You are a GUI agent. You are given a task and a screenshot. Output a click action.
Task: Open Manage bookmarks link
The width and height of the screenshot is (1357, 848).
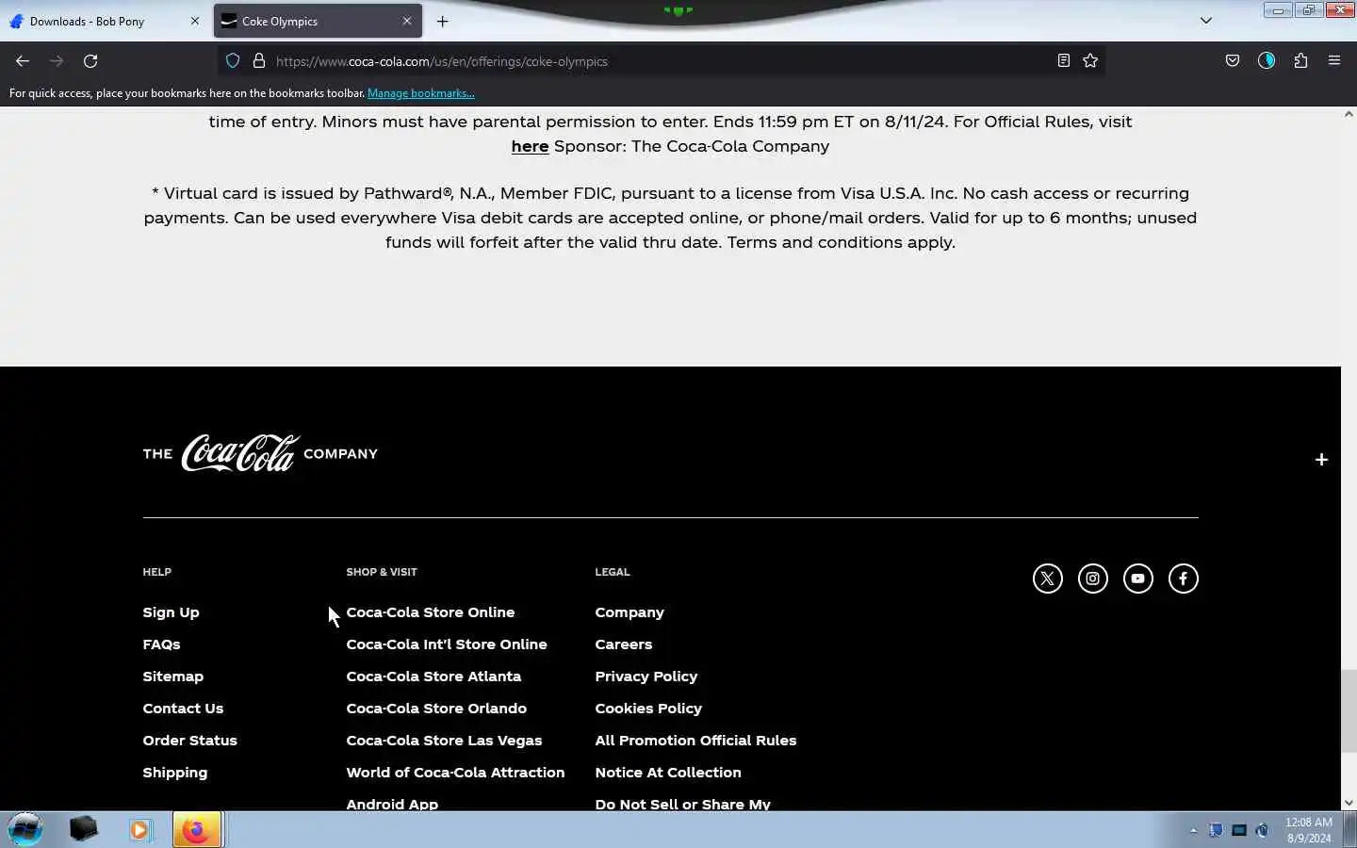click(x=420, y=93)
